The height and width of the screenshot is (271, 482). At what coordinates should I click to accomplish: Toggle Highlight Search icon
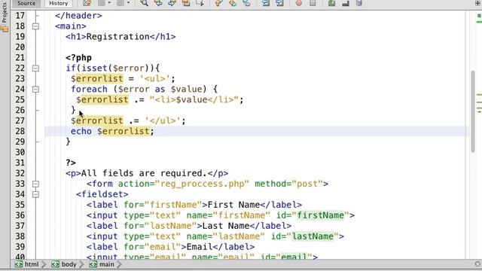click(x=186, y=3)
